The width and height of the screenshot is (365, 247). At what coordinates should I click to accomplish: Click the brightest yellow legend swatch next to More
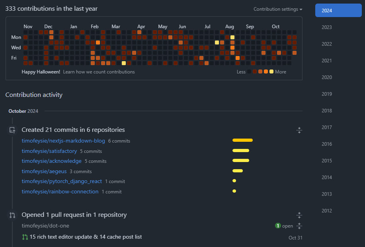(271, 71)
